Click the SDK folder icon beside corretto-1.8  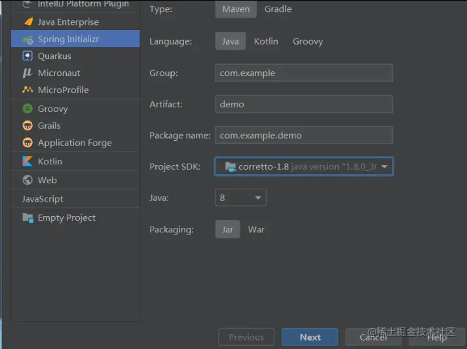click(230, 166)
